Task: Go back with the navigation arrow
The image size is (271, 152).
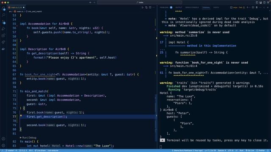Action: 90,3
